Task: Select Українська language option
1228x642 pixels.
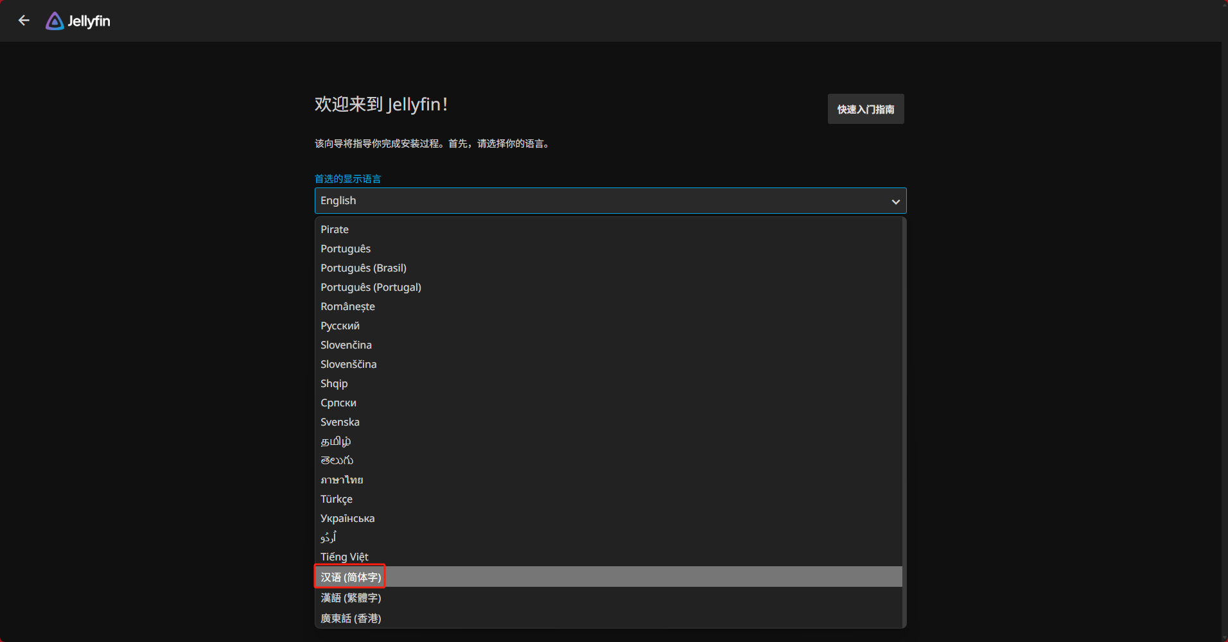Action: pyautogui.click(x=608, y=518)
